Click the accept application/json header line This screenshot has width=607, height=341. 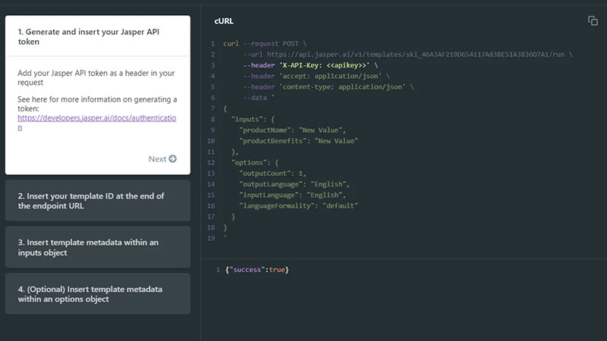316,77
